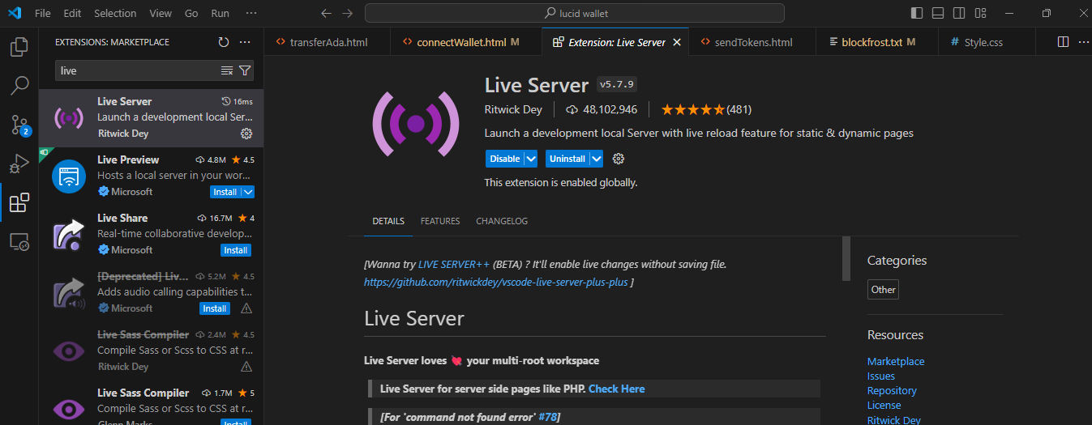
Task: Open Source Control view with 2 changes
Action: tap(19, 124)
